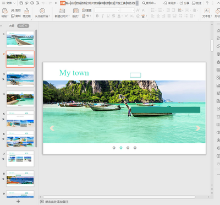220x205 pixels.
Task: Switch to the 幻灯片 slides pill tab
Action: point(23,26)
